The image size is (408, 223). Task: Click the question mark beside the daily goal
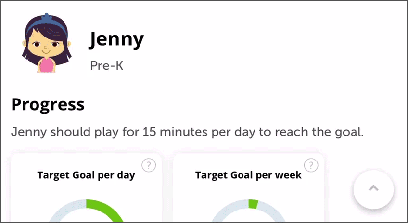[x=149, y=165]
